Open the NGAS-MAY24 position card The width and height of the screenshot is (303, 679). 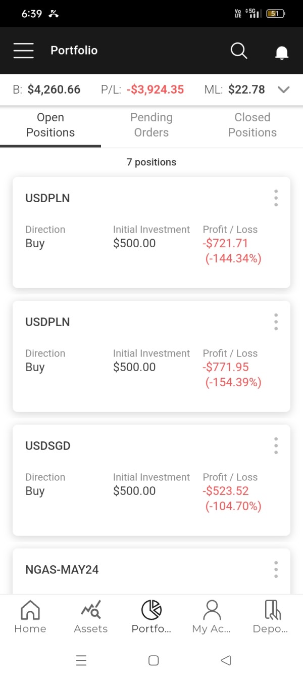pyautogui.click(x=62, y=570)
